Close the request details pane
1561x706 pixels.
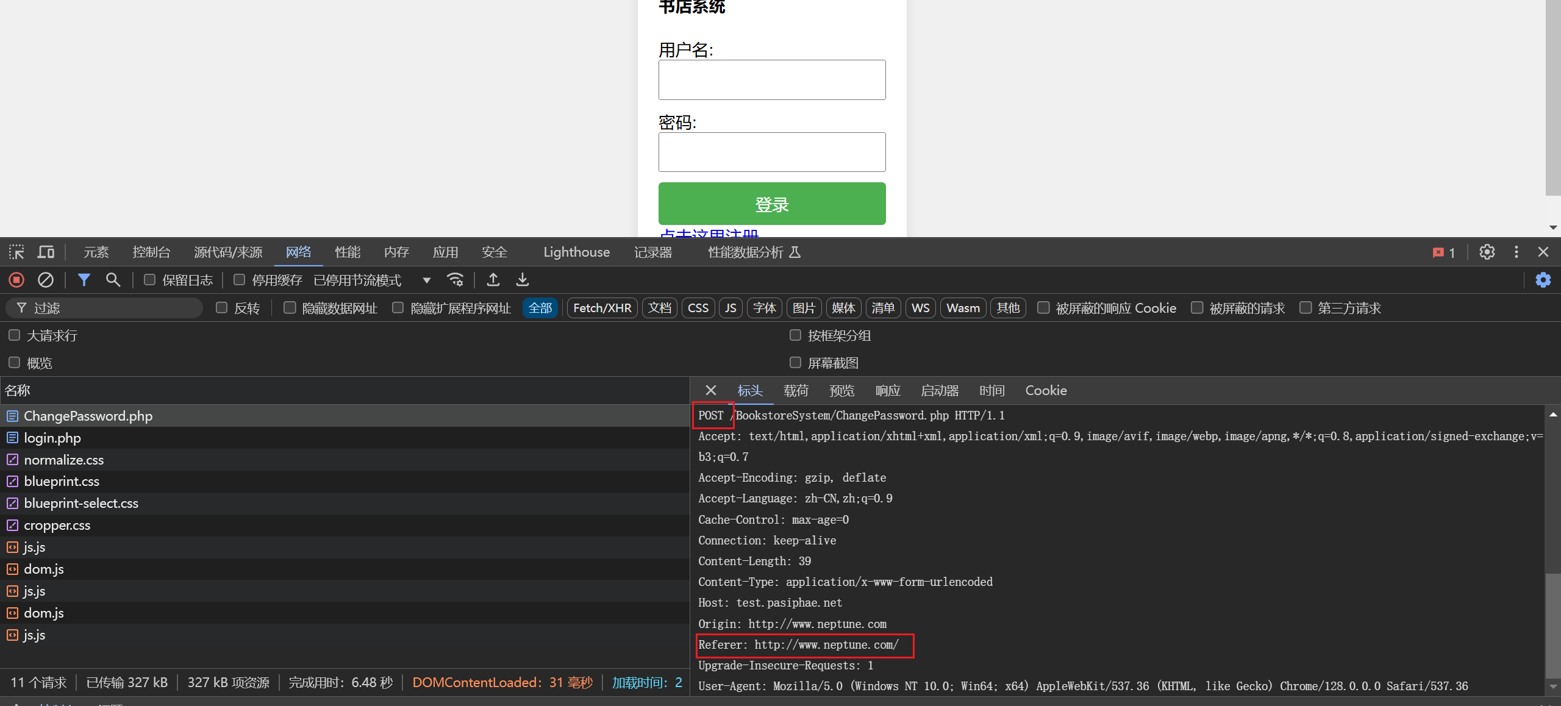(x=711, y=390)
